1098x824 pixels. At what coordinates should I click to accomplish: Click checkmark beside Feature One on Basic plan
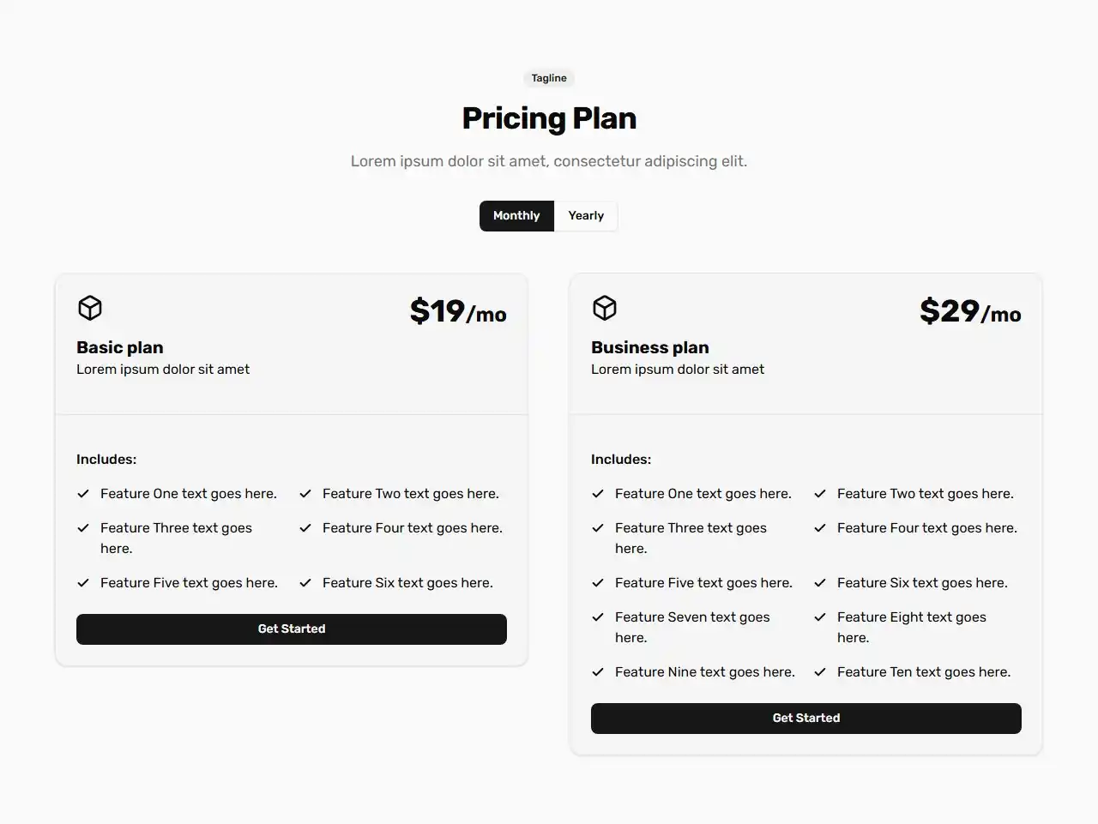click(82, 494)
